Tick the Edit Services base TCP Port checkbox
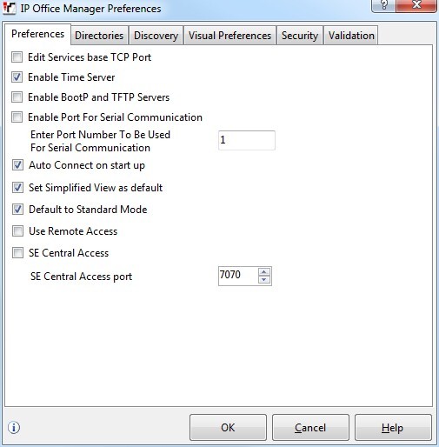 click(17, 57)
